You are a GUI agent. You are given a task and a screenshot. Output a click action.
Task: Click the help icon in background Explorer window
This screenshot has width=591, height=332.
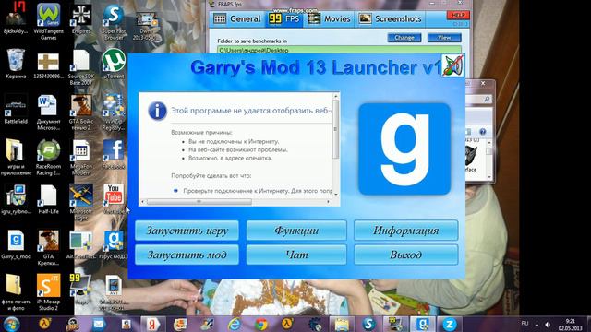[x=482, y=132]
